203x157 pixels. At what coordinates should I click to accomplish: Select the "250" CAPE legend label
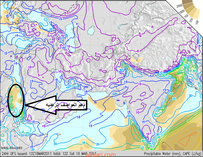191,20
